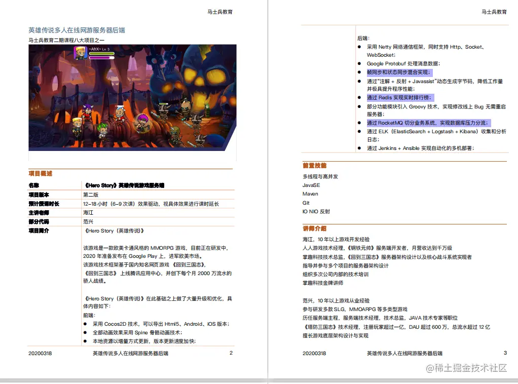Click the prerequisite JavaSE
This screenshot has height=384, width=518.
[x=311, y=185]
